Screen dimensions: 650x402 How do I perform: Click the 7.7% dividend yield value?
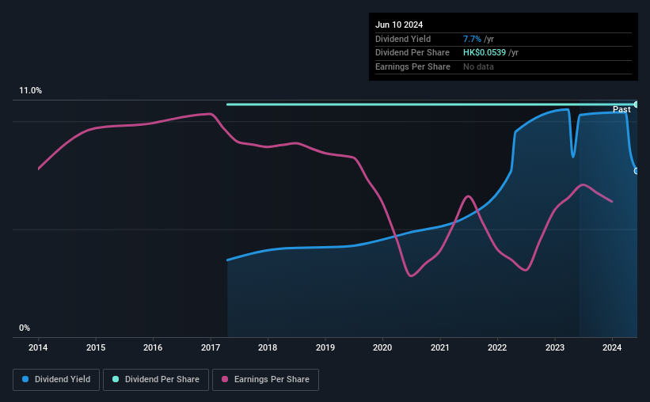coord(472,39)
